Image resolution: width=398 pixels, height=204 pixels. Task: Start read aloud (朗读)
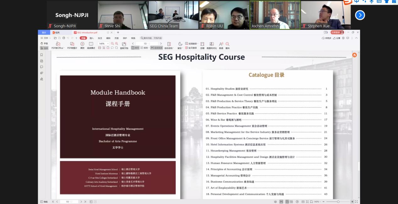pos(221,46)
